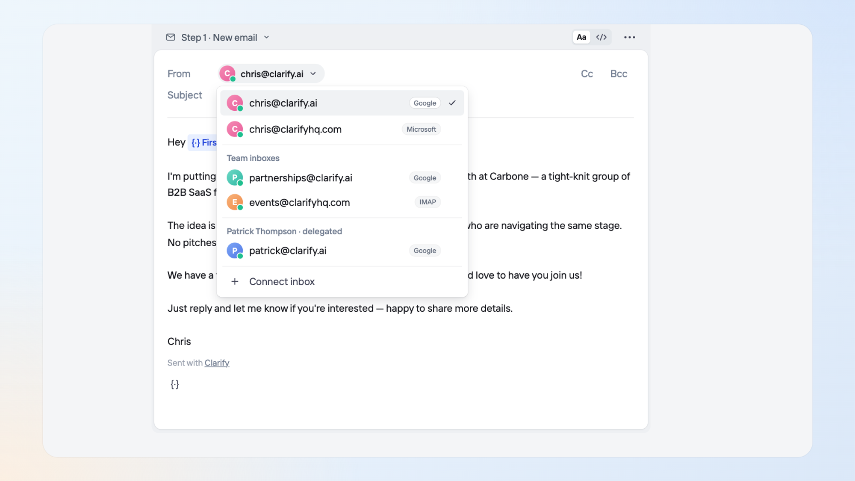The image size is (855, 481).
Task: Select delegated inbox patrick@clarify.ai
Action: tap(342, 251)
